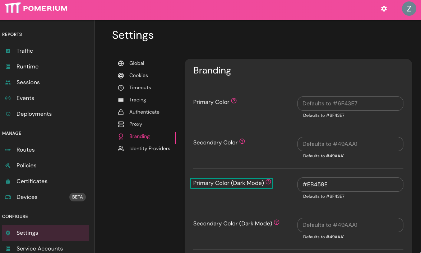Screen dimensions: 421x253
Task: Click the Devices icon with BETA badge
Action: coord(8,197)
